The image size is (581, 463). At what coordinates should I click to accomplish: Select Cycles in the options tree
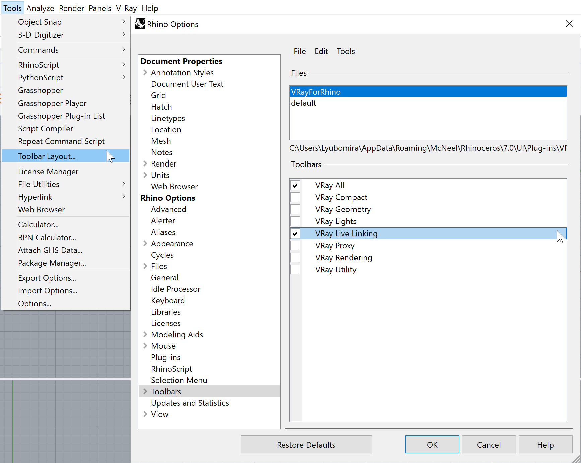click(162, 255)
